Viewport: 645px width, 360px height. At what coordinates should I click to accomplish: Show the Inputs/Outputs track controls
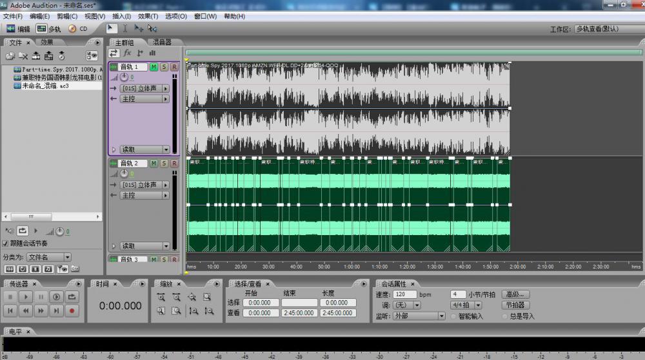point(114,53)
